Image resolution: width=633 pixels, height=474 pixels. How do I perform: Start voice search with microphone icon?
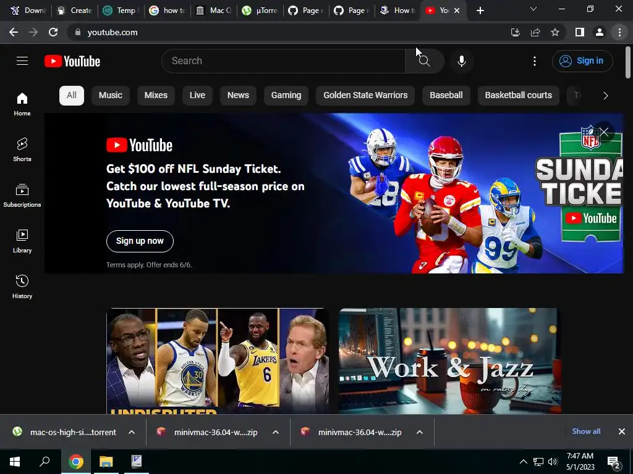pos(461,61)
